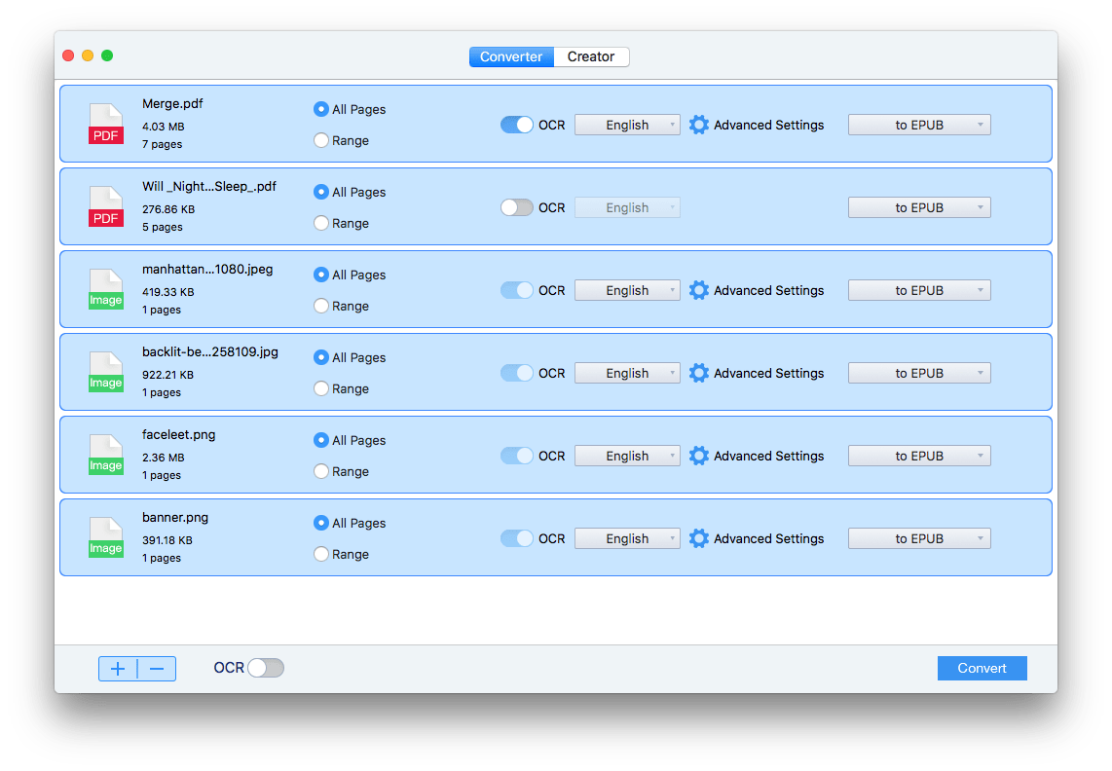This screenshot has width=1112, height=771.
Task: Enable the global OCR switch in bottom bar
Action: (266, 668)
